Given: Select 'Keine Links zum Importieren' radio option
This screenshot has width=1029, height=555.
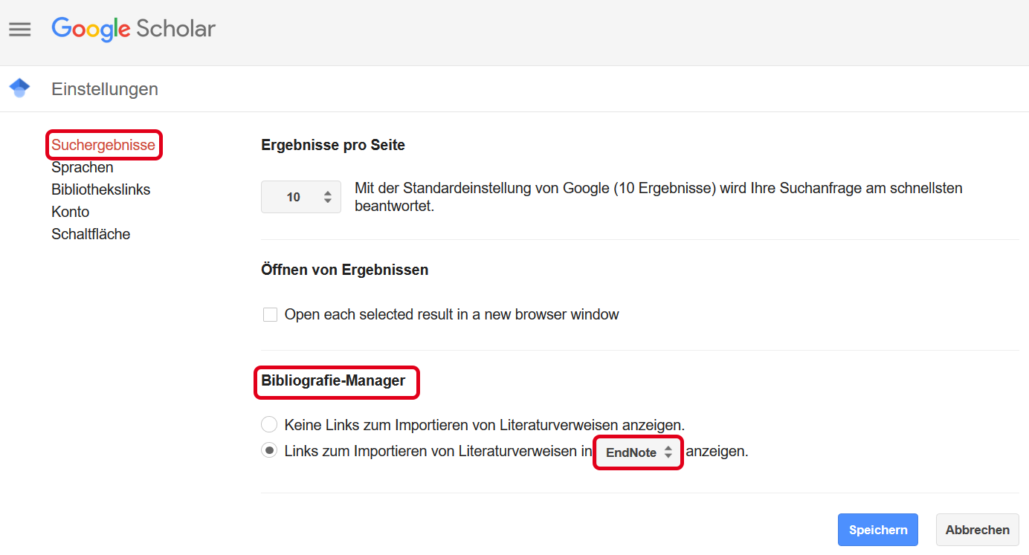Looking at the screenshot, I should (x=269, y=425).
